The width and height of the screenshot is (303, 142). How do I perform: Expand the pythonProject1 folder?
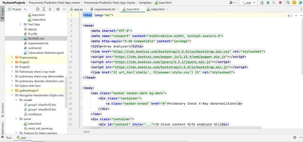pos(12,91)
